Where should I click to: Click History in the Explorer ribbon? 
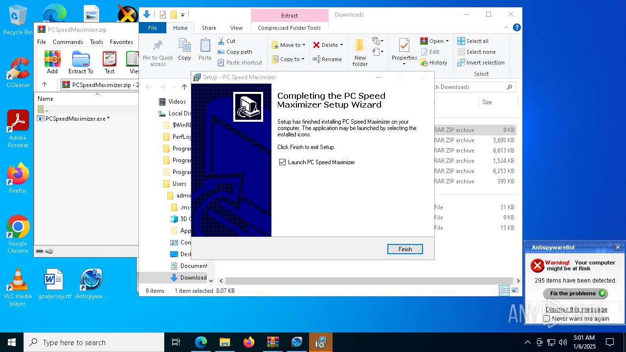(x=434, y=63)
